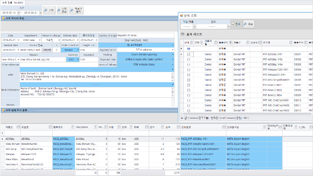Open the seller selection dropdown above Meta Biomed address
This screenshot has height=176, width=313.
173,69
